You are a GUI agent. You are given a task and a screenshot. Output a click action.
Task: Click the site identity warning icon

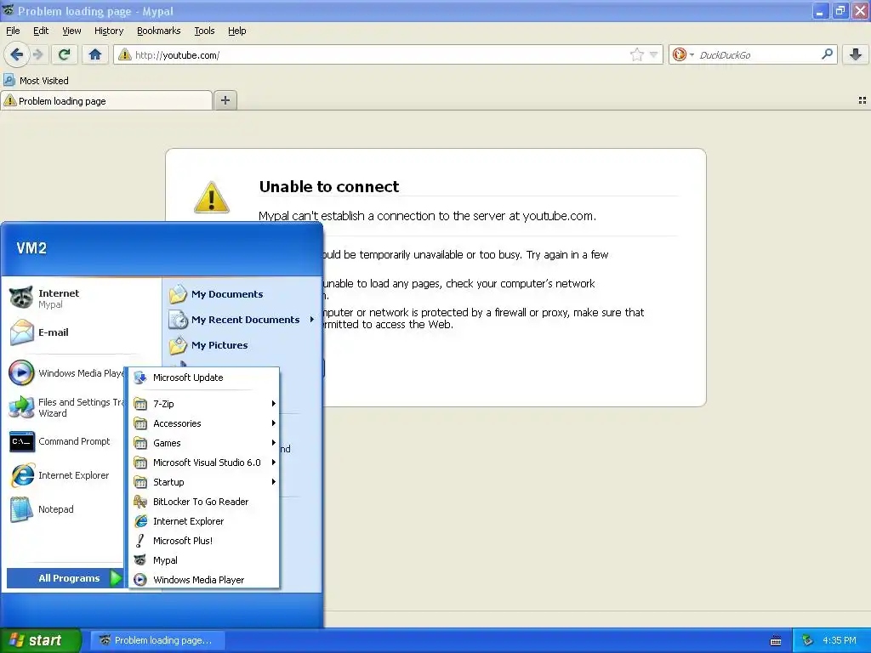click(x=125, y=54)
